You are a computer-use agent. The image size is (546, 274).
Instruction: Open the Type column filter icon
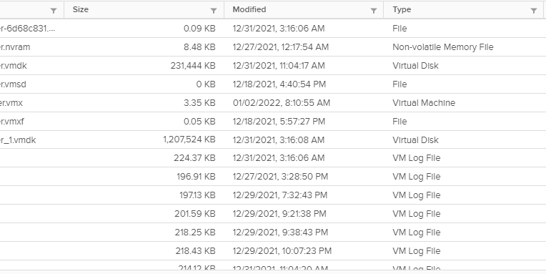click(533, 11)
